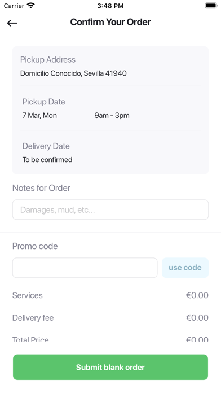The width and height of the screenshot is (221, 393).
Task: Tap the Pickup Date label
Action: (x=44, y=102)
